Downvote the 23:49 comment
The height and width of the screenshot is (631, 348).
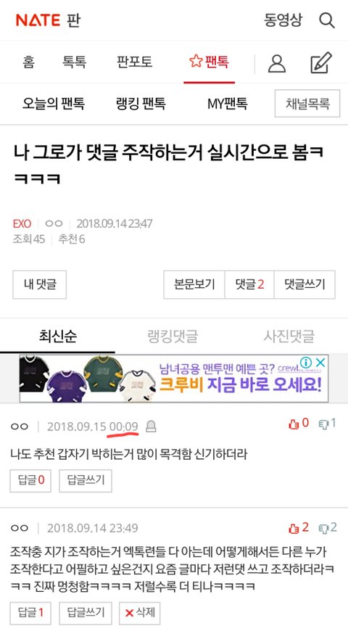pos(327,527)
